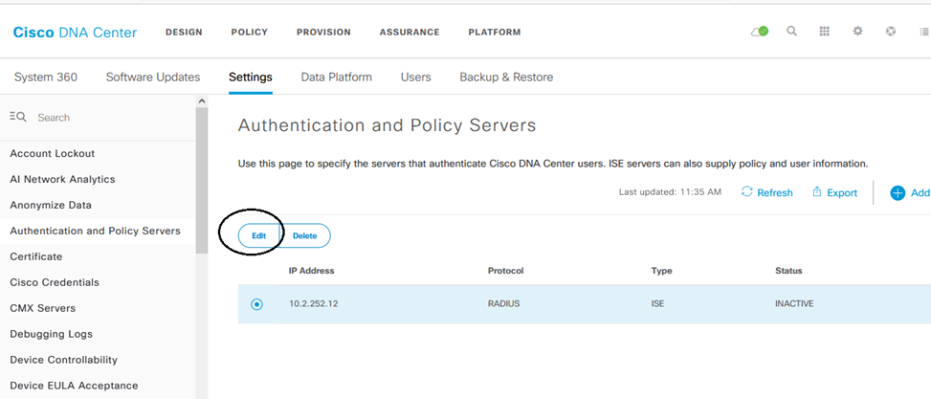Click the sidebar search filter icon
The height and width of the screenshot is (399, 931).
[18, 117]
